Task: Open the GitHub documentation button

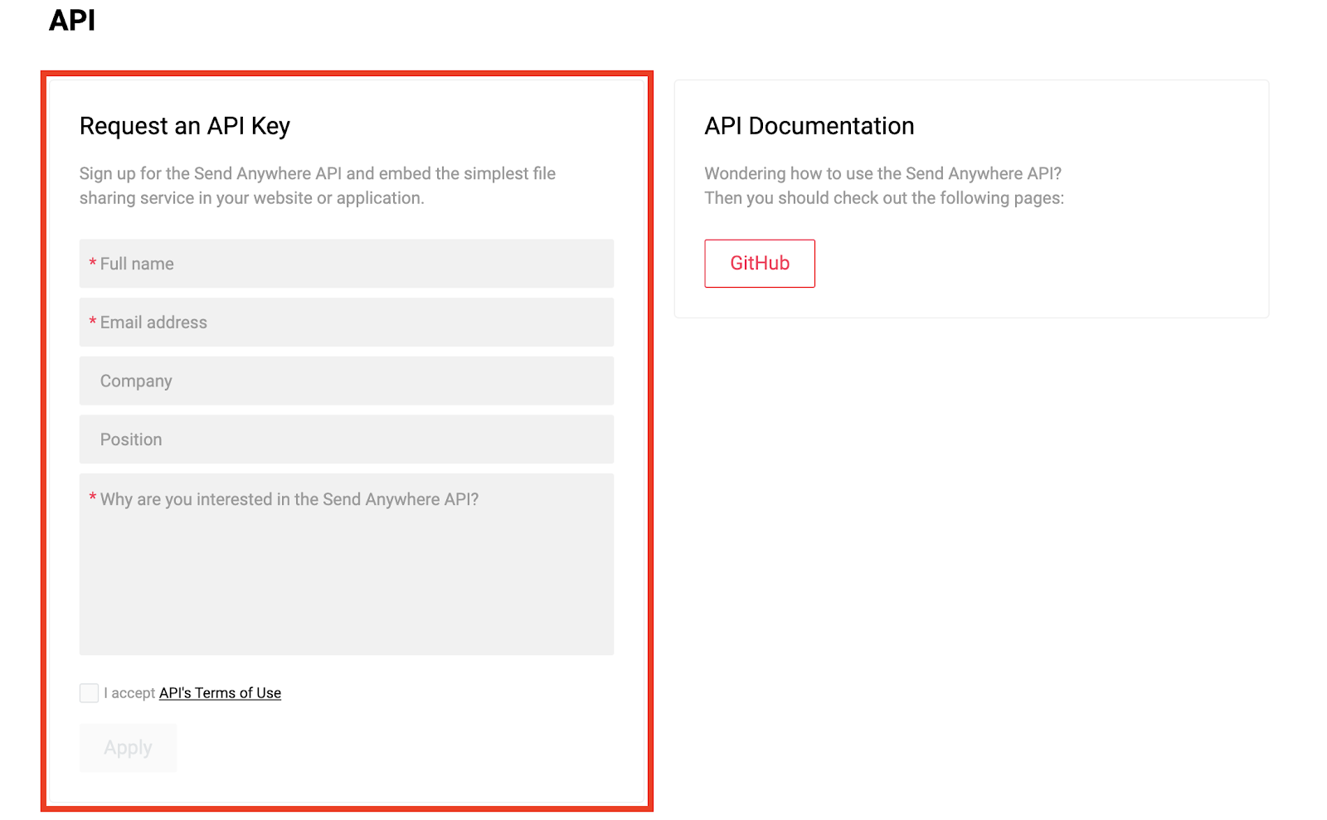Action: click(x=760, y=264)
